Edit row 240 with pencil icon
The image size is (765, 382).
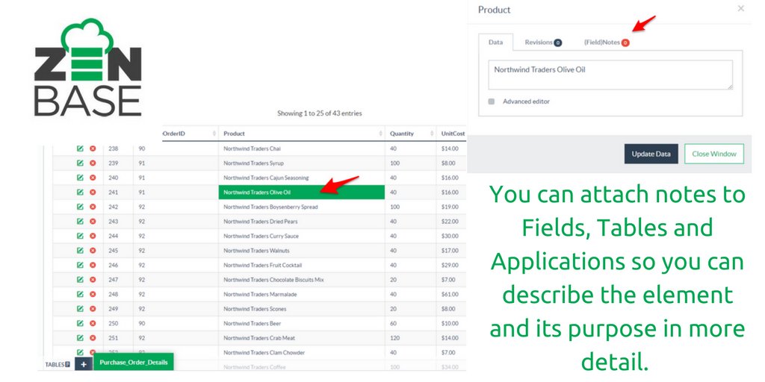(81, 178)
